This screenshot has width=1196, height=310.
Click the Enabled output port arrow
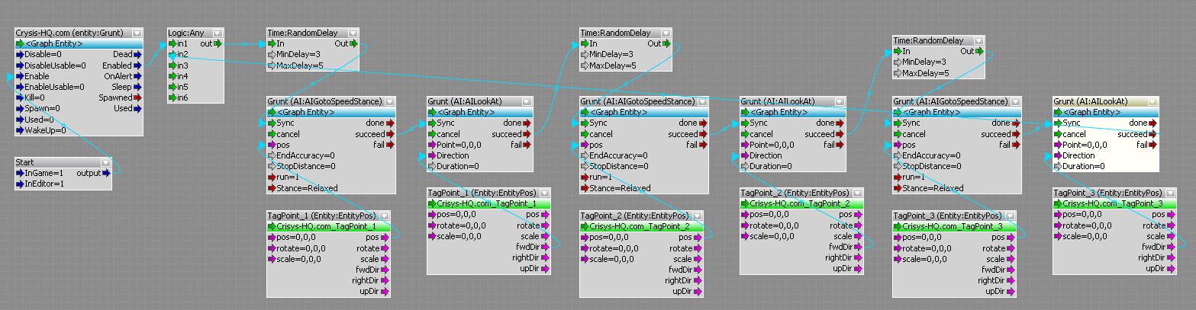tap(138, 66)
